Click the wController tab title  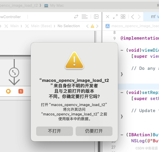click(x=10, y=17)
